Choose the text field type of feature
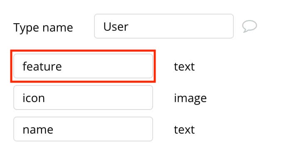The image size is (307, 151). click(x=184, y=67)
